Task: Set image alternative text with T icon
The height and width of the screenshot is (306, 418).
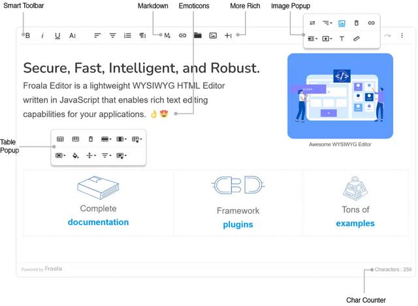Action: pyautogui.click(x=342, y=39)
